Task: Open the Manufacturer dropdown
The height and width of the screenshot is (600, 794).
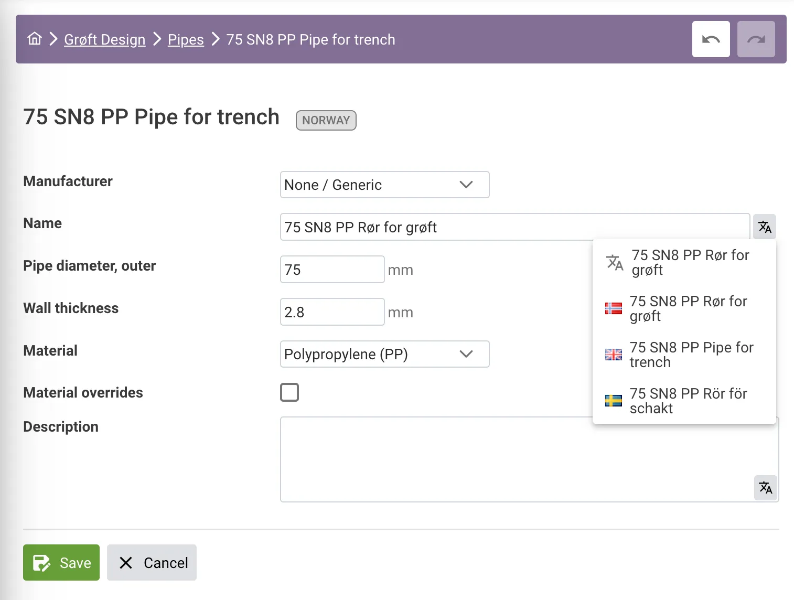Action: point(384,185)
